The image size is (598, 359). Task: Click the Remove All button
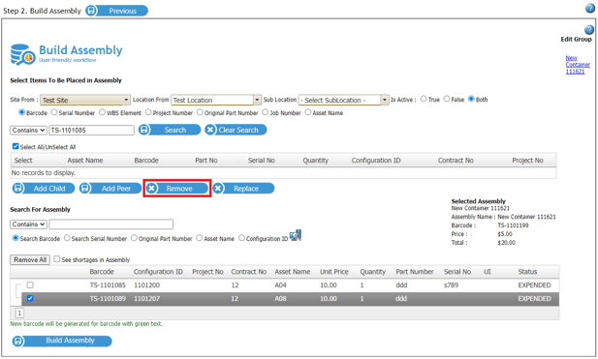point(30,259)
